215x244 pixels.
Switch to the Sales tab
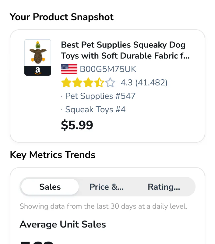[x=50, y=187]
